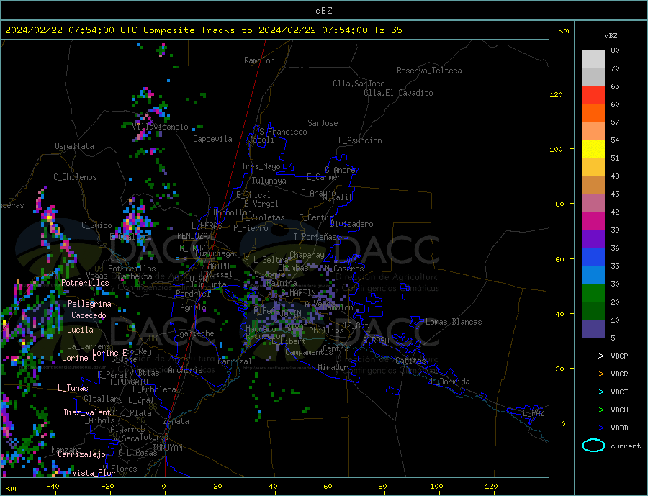The image size is (648, 496).
Task: Click the 'Campamentos' map label
Action: 309,352
